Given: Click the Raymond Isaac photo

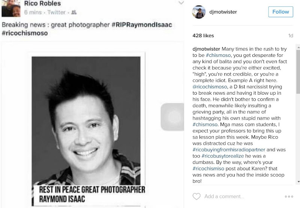Looking at the screenshot, I should click(86, 121).
